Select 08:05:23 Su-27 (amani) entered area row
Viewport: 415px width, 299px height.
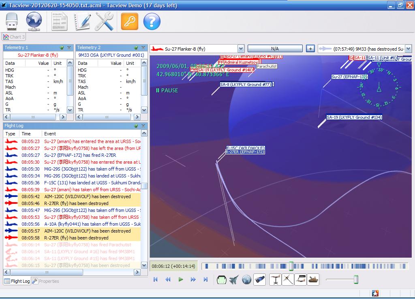(x=72, y=141)
